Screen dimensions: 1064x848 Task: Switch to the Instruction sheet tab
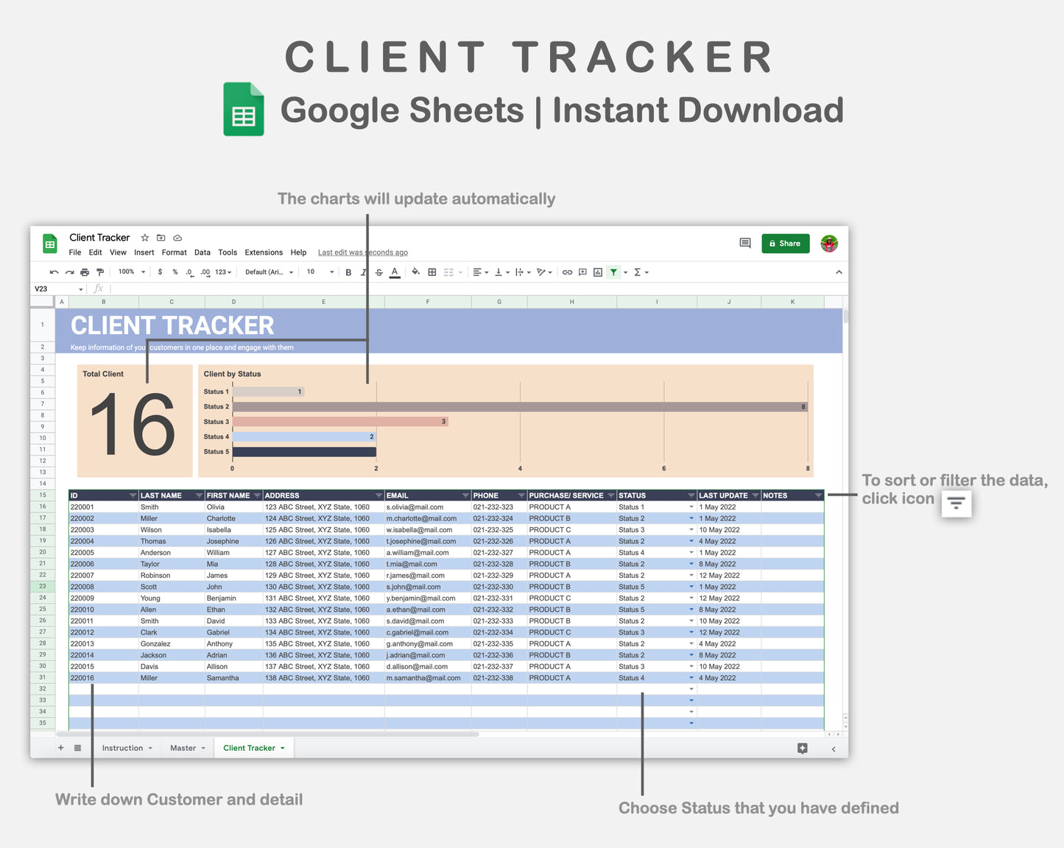124,748
